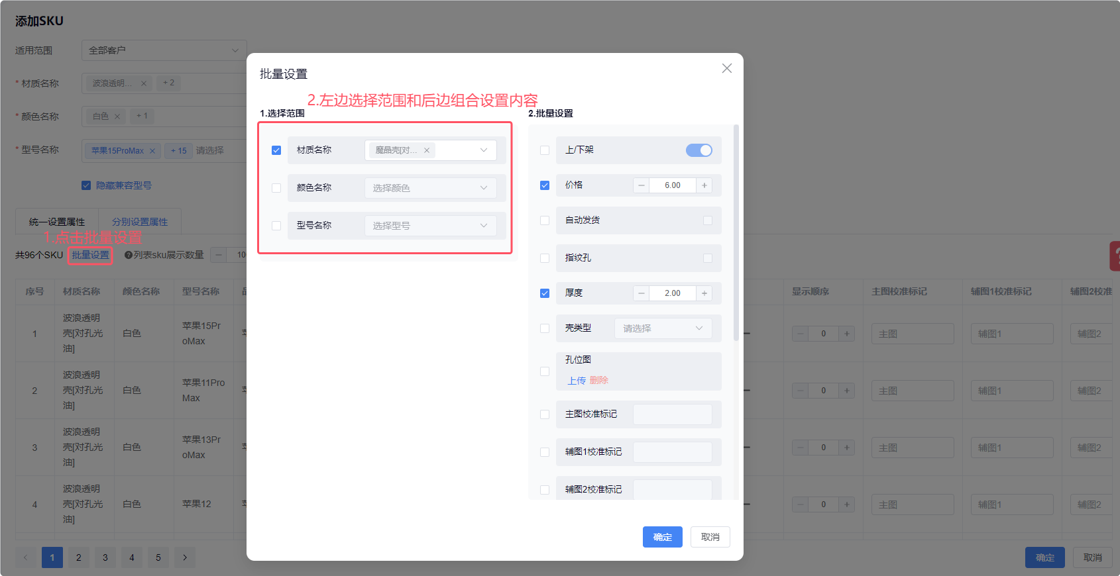Image resolution: width=1120 pixels, height=576 pixels.
Task: Expand the 壳类型 请选择 dropdown
Action: 663,328
